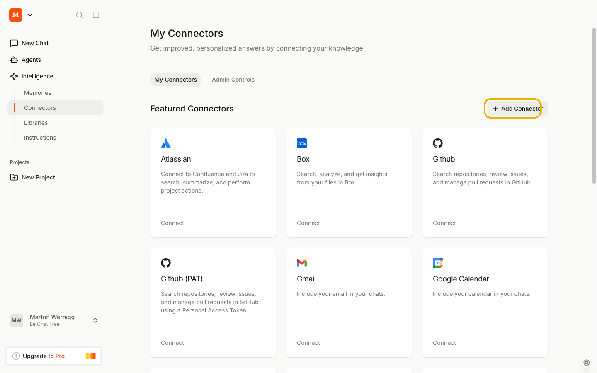The width and height of the screenshot is (597, 373).
Task: Collapse sidebar with the panel icon
Action: pyautogui.click(x=96, y=15)
